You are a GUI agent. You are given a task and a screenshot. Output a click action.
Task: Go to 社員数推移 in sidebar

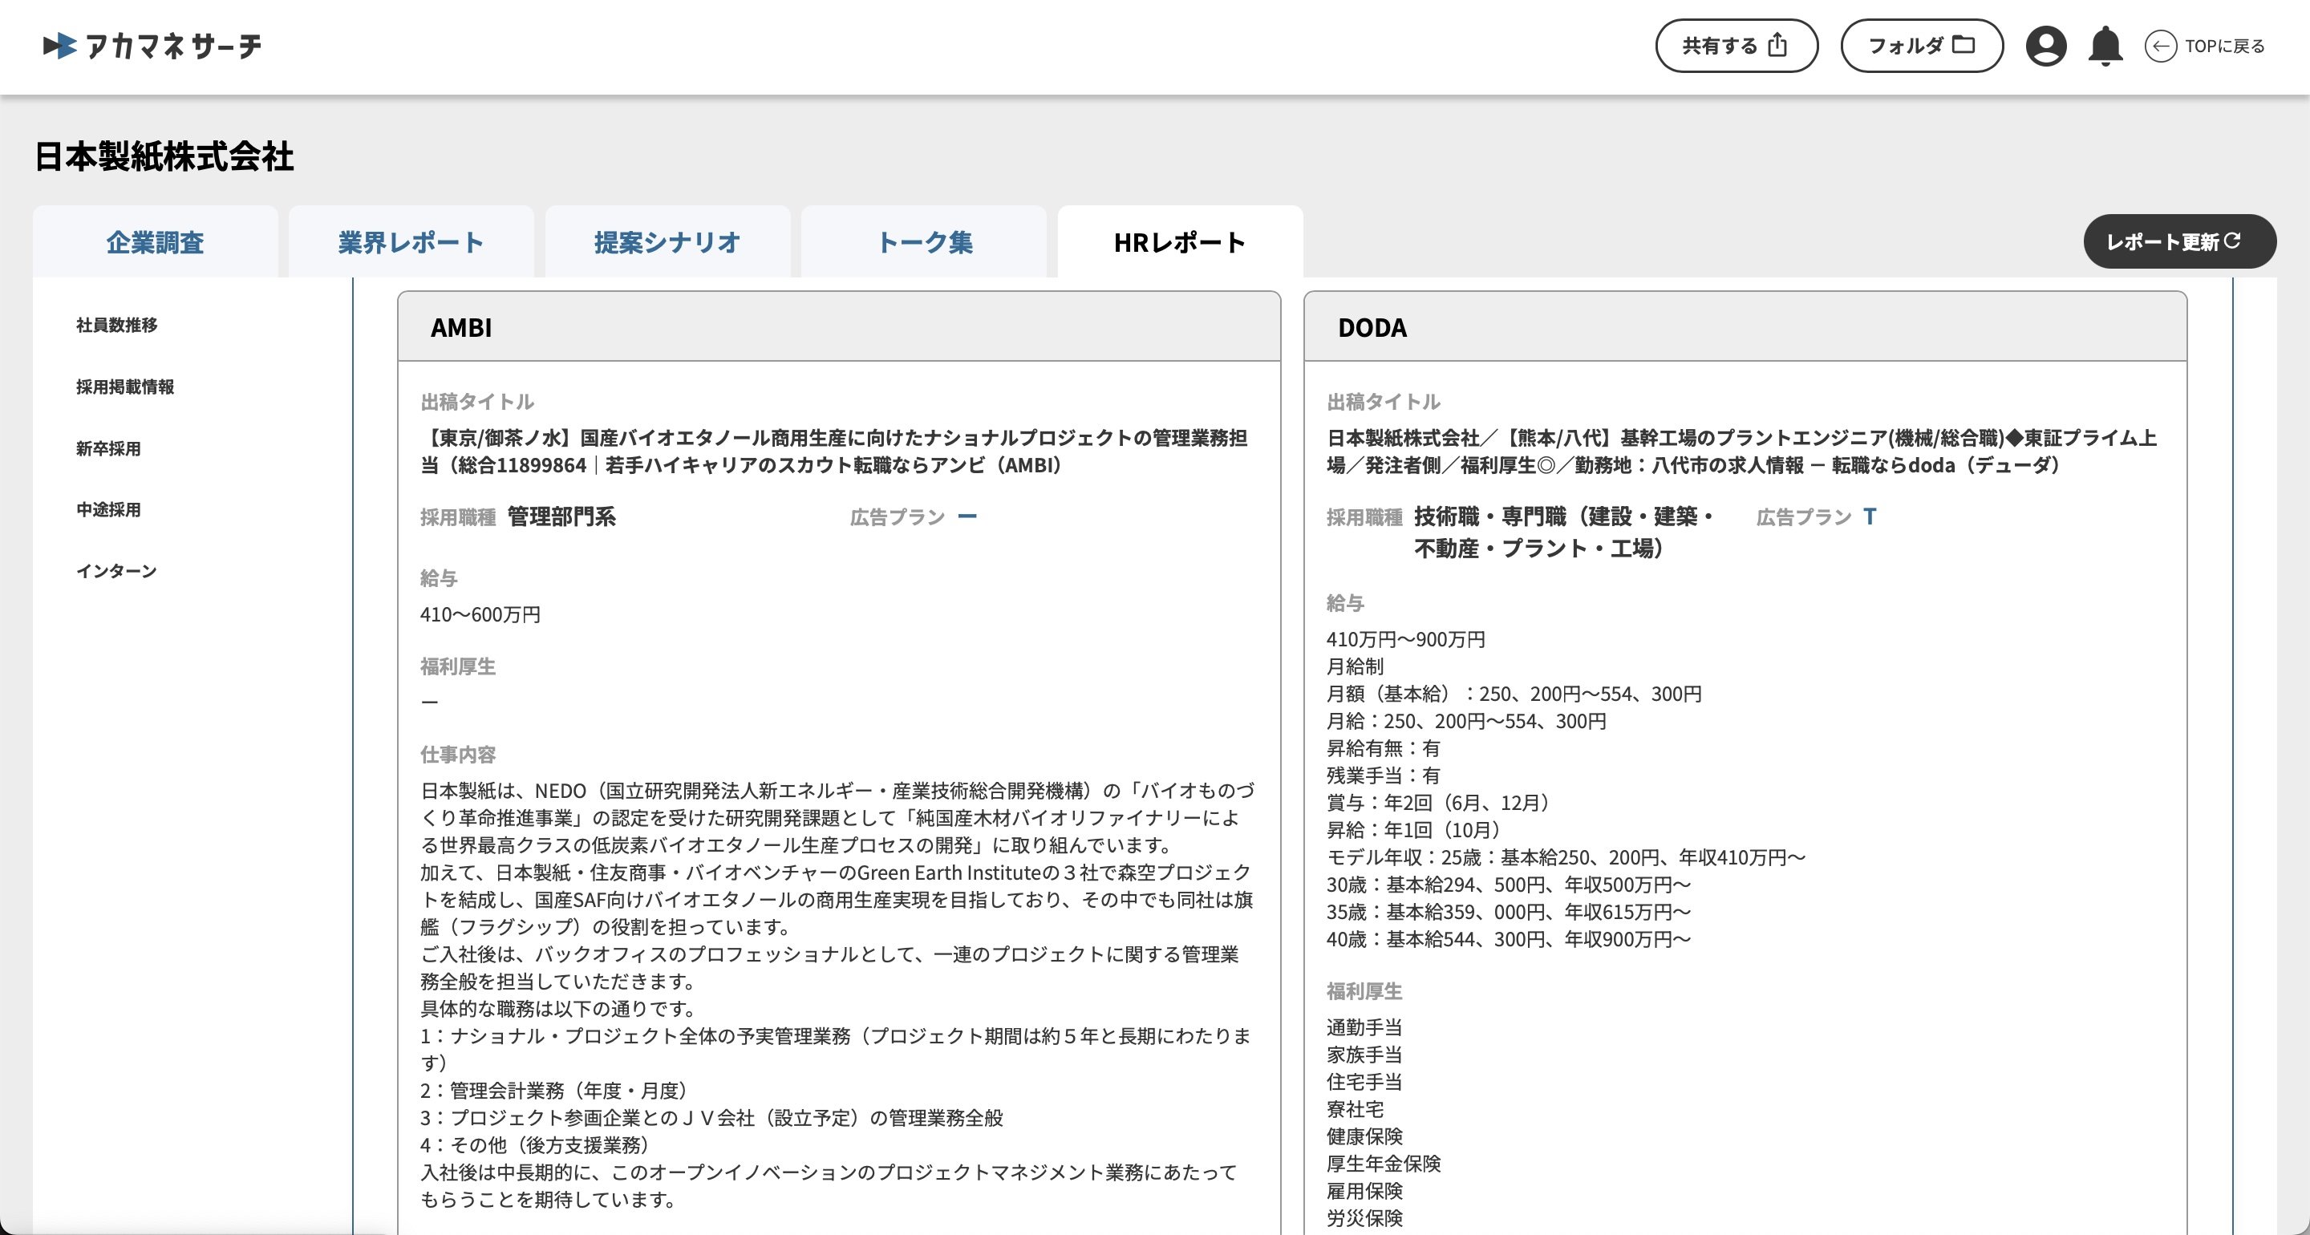tap(116, 325)
